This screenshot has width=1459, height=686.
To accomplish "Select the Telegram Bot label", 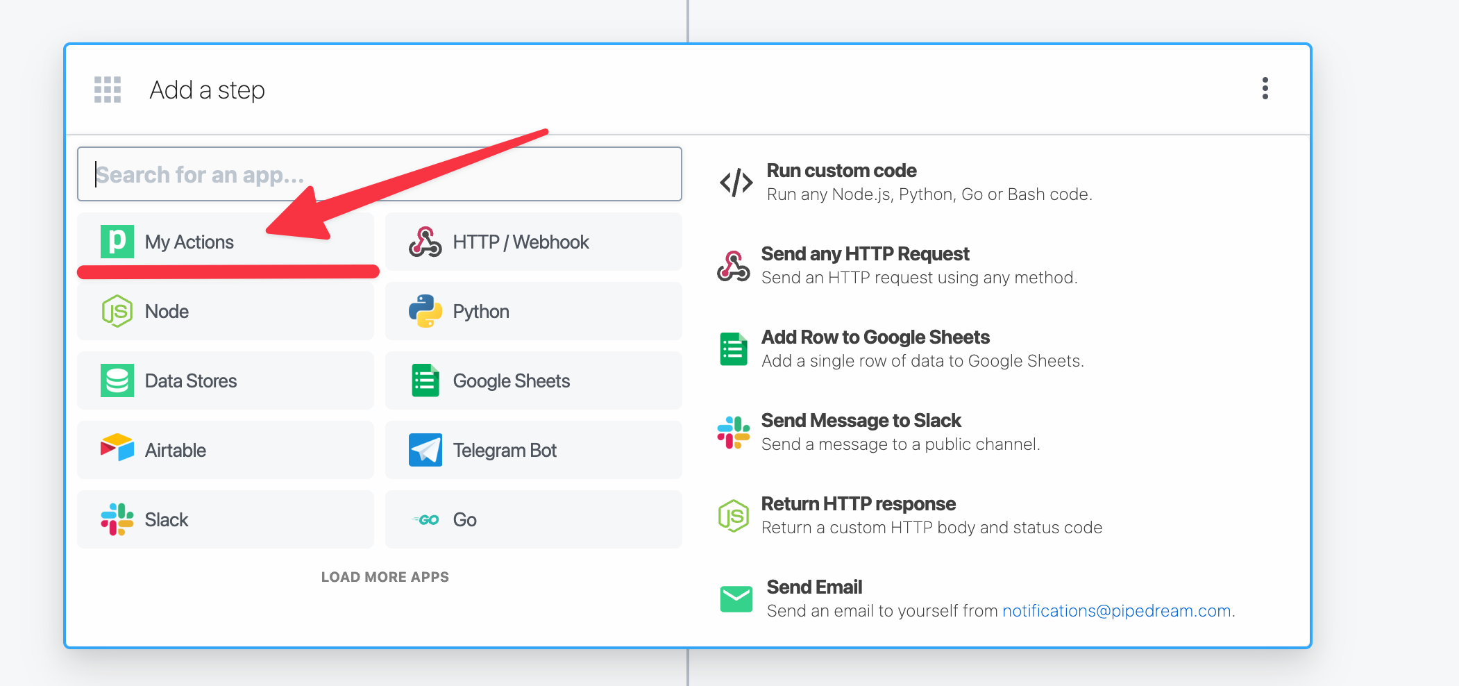I will (x=505, y=450).
